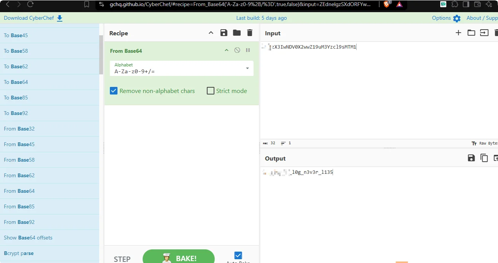
Task: Click into the Input text area
Action: pyautogui.click(x=379, y=90)
